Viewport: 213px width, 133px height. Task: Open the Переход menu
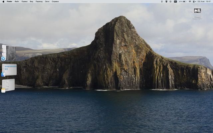pos(39,1)
